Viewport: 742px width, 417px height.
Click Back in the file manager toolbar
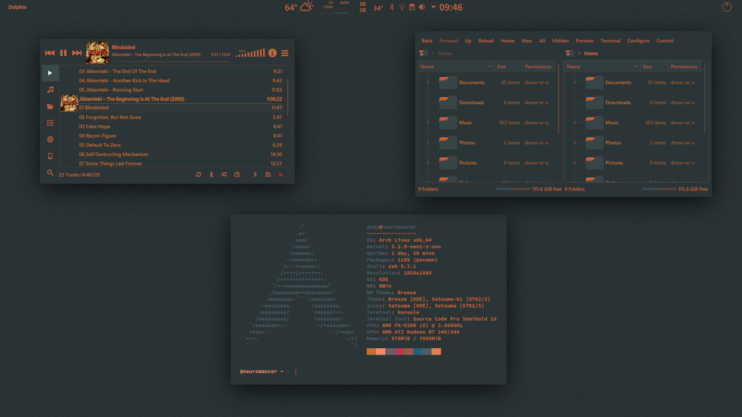(x=427, y=41)
